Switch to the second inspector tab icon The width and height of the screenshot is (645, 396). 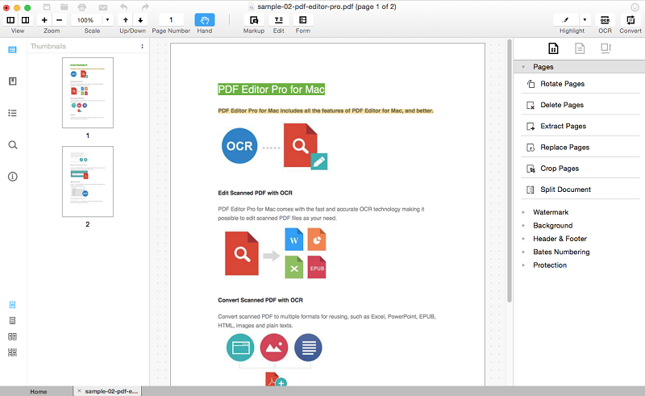[580, 48]
